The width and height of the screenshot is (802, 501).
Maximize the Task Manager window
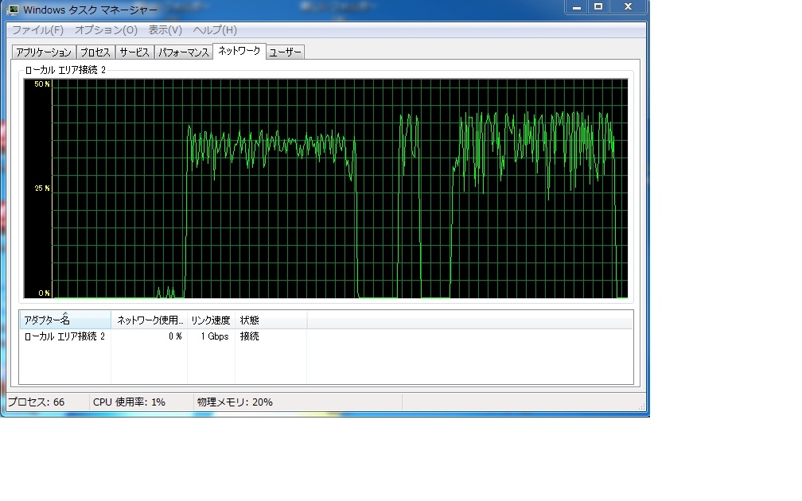[x=598, y=7]
